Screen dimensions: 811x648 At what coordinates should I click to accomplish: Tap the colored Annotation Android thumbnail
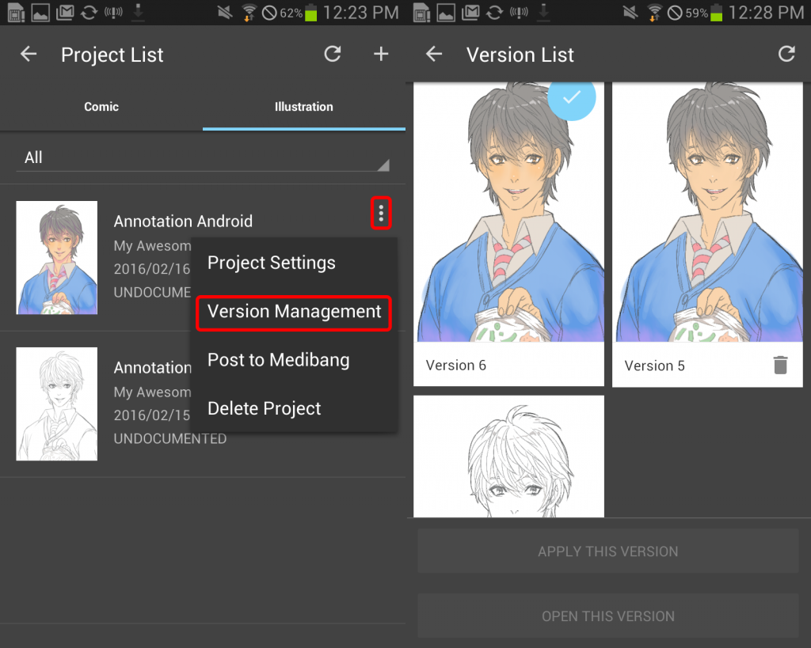click(57, 257)
